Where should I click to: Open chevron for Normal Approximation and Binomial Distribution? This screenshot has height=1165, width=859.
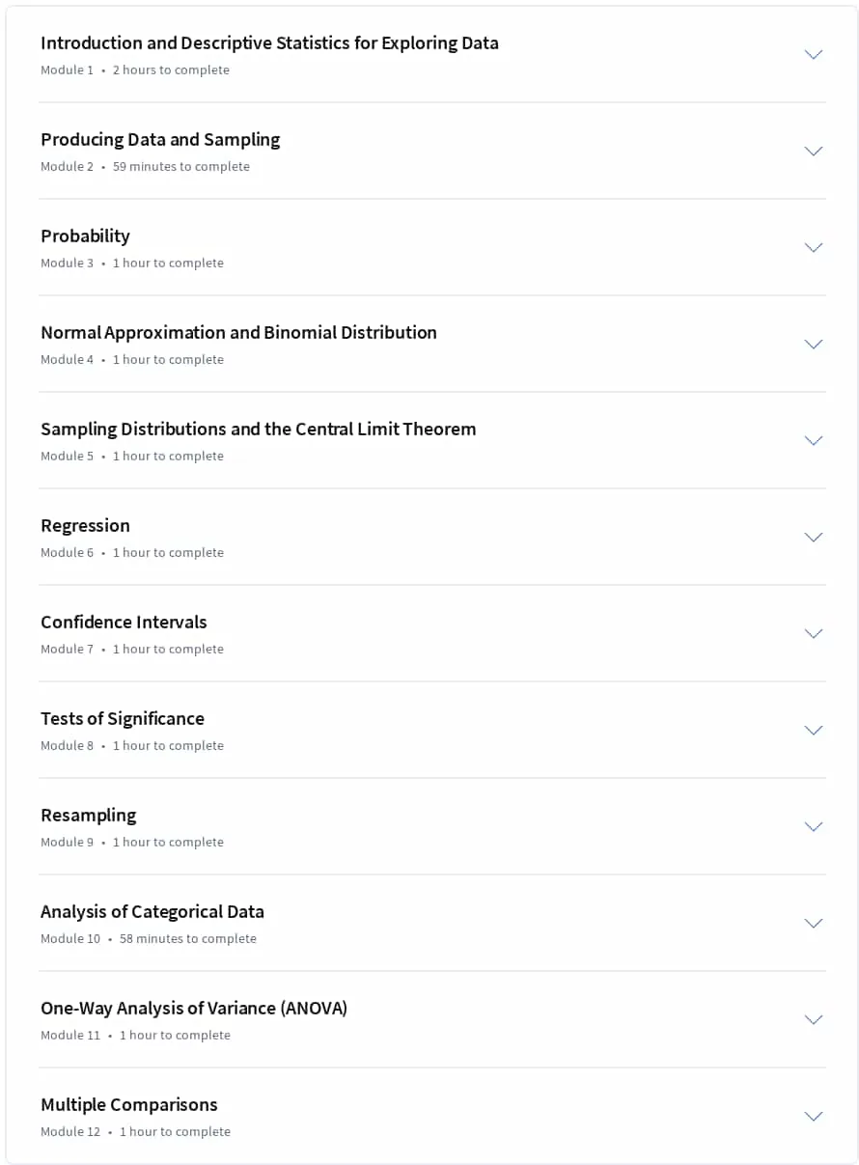[x=814, y=345]
